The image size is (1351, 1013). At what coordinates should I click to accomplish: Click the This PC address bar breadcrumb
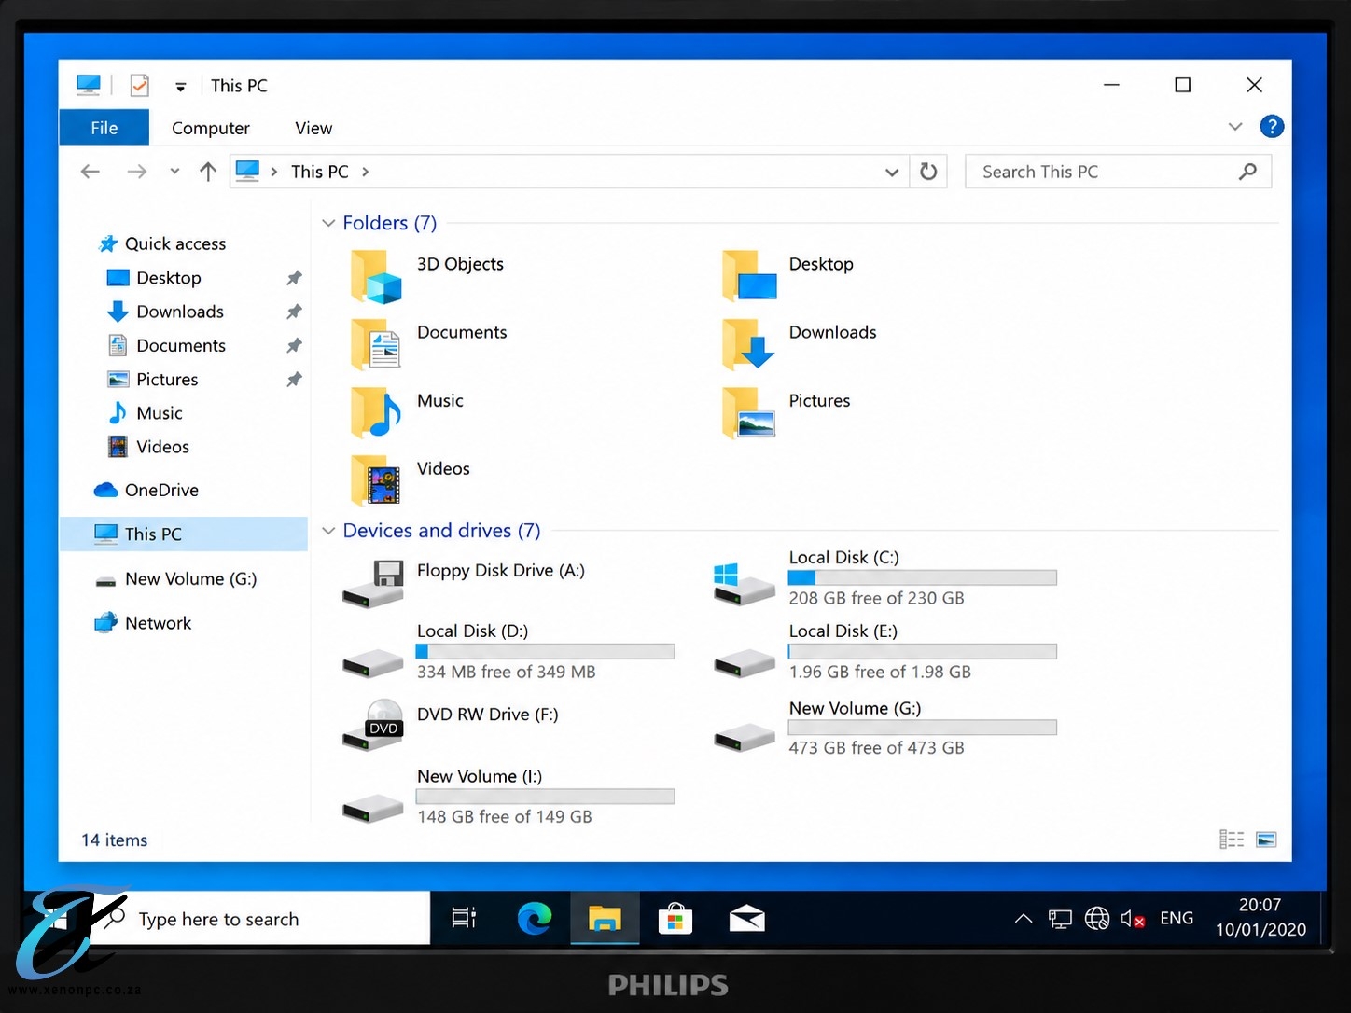click(x=320, y=172)
